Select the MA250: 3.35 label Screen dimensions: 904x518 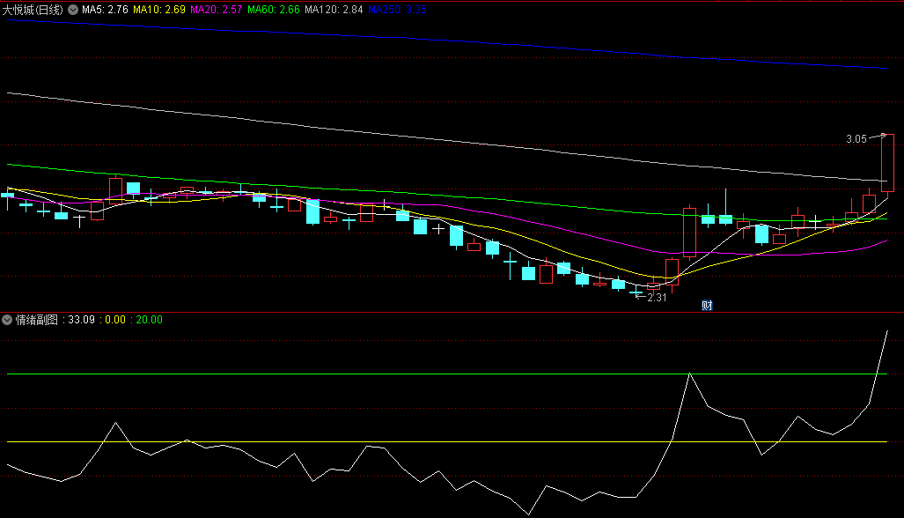[x=397, y=10]
